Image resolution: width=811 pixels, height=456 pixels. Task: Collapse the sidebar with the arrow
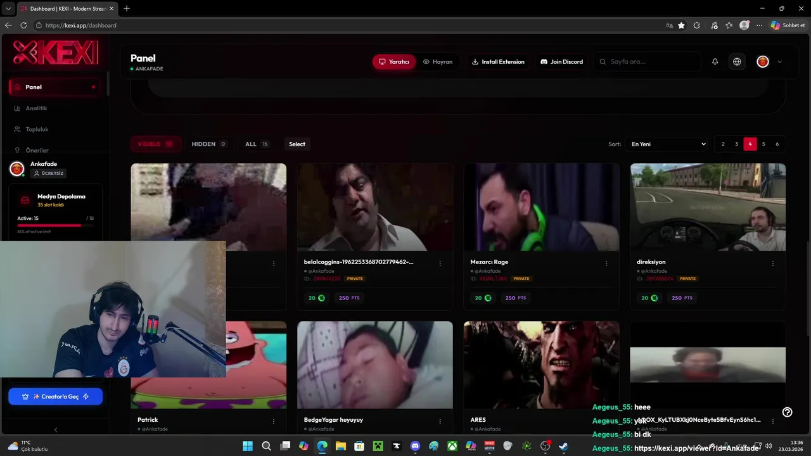(55, 429)
